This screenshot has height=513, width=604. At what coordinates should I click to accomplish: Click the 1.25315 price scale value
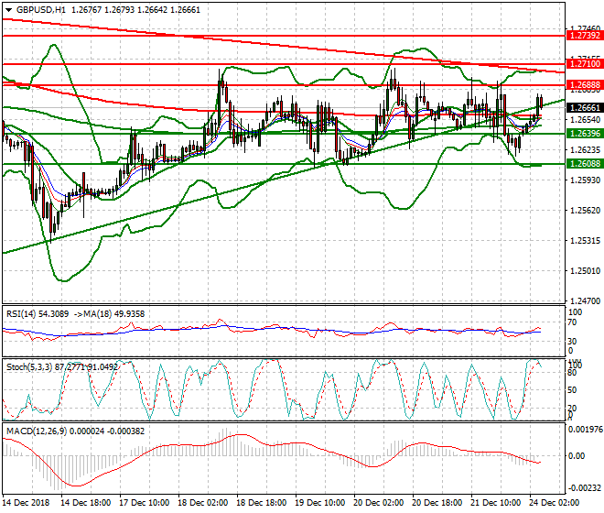click(x=585, y=240)
